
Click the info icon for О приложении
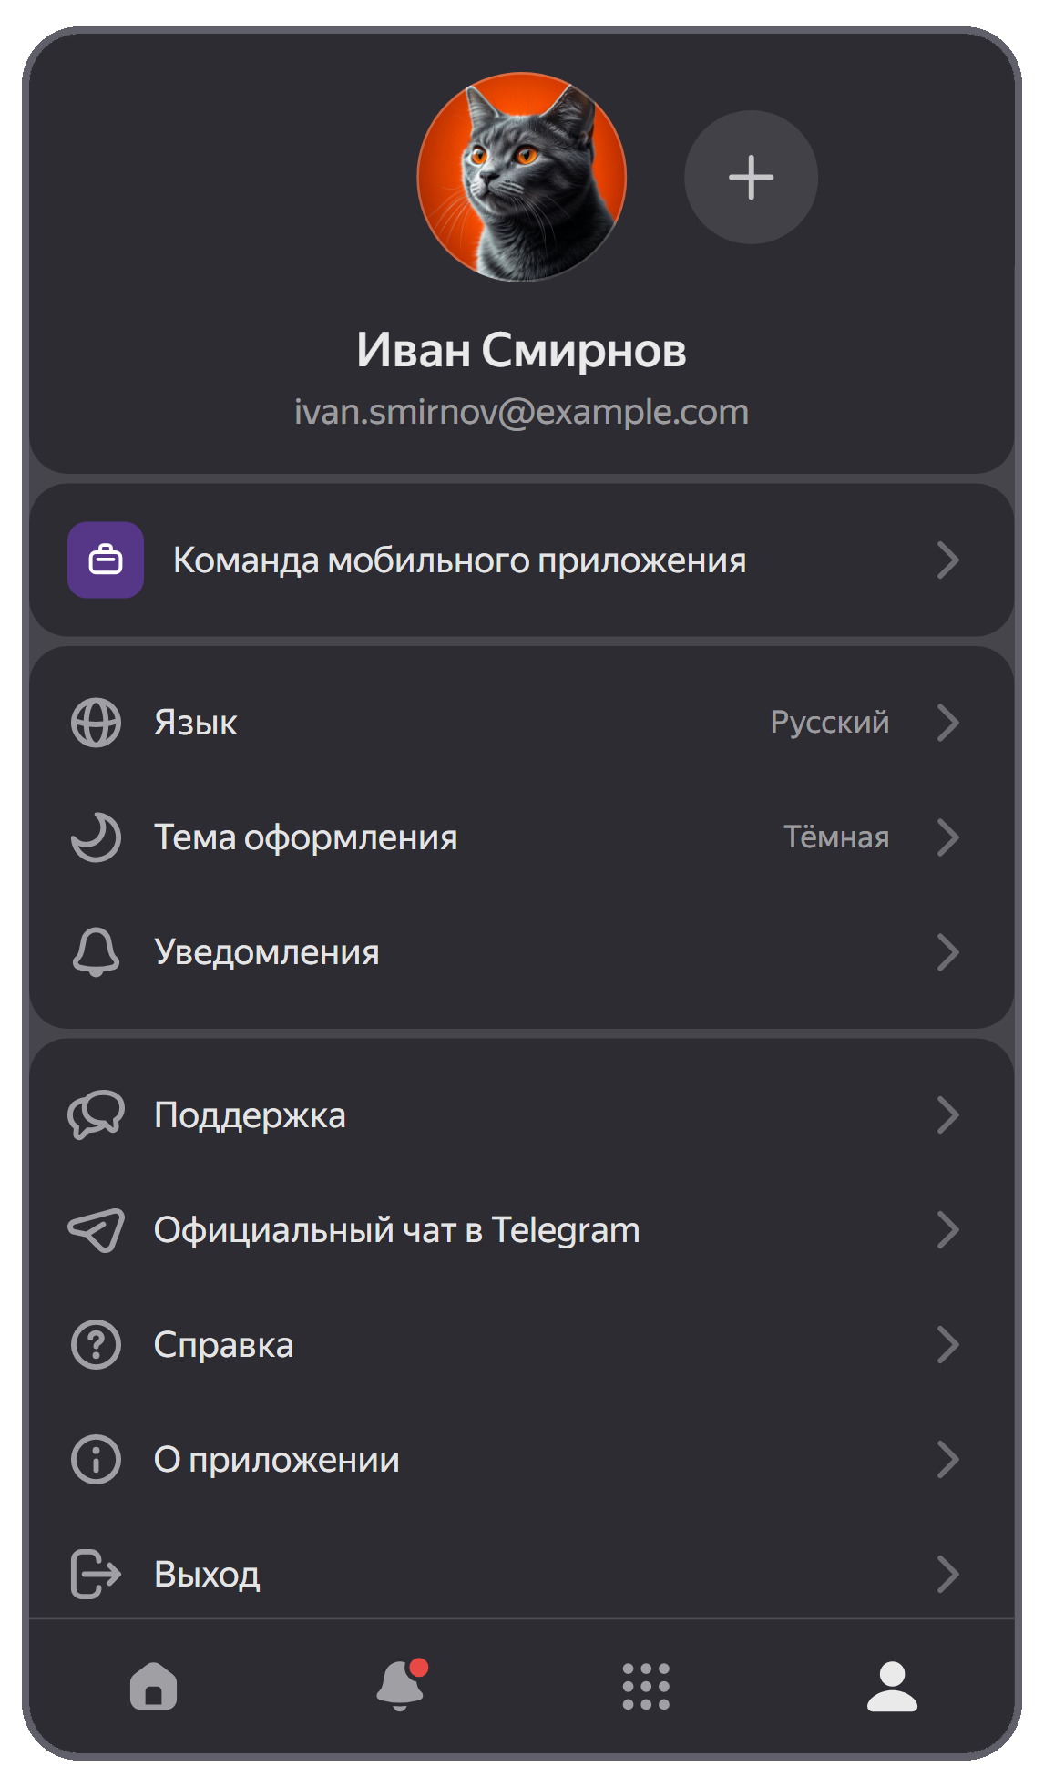(96, 1459)
